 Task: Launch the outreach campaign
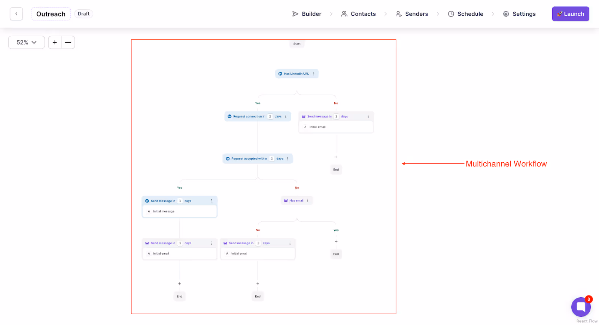(x=571, y=14)
